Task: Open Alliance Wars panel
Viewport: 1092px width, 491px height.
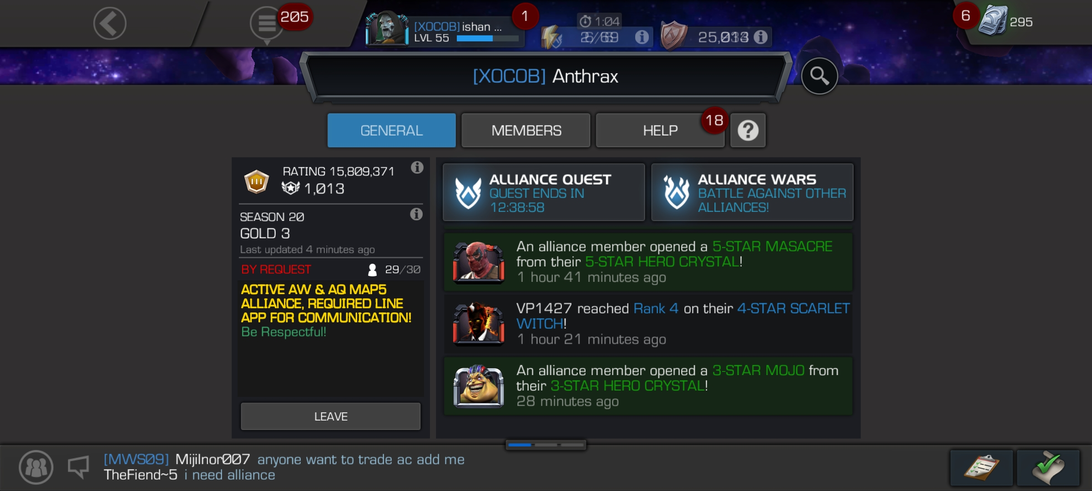Action: click(x=753, y=193)
